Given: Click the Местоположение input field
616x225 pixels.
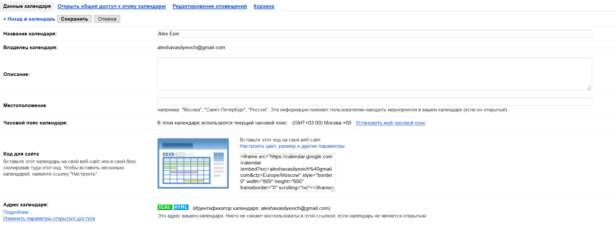Looking at the screenshot, I should 375,102.
